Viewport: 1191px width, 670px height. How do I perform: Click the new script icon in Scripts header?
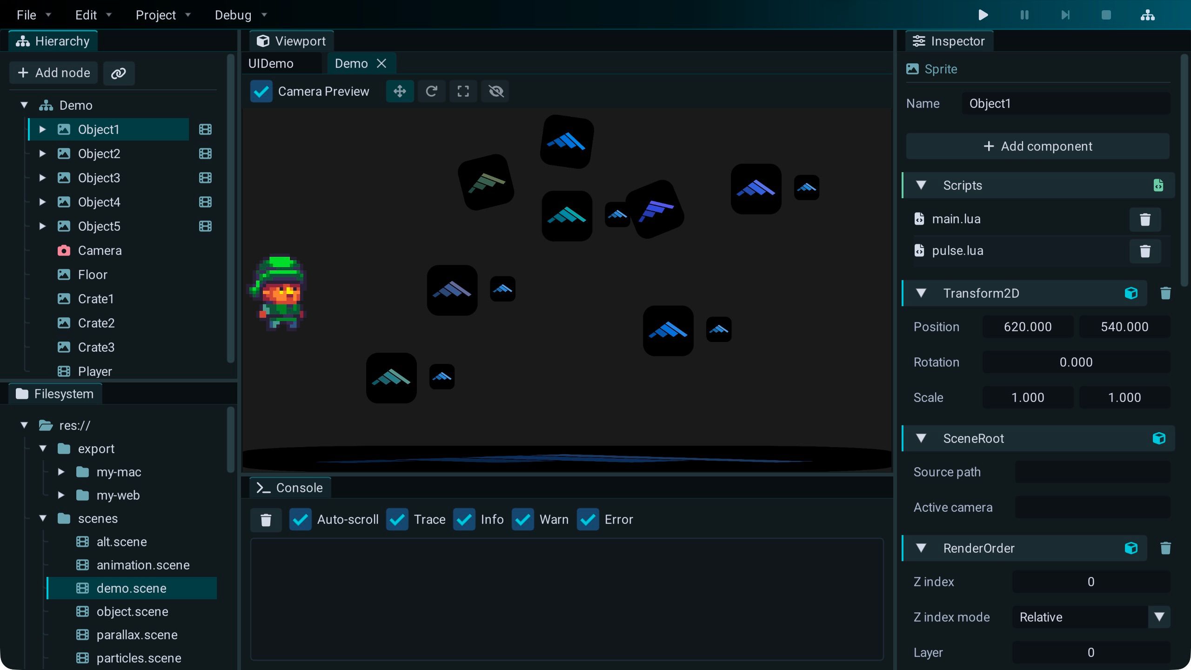1158,185
